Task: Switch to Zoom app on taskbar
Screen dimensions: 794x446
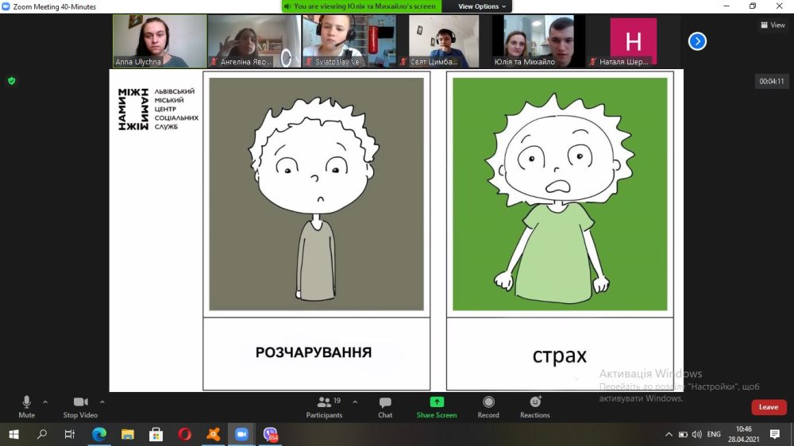Action: (x=241, y=434)
